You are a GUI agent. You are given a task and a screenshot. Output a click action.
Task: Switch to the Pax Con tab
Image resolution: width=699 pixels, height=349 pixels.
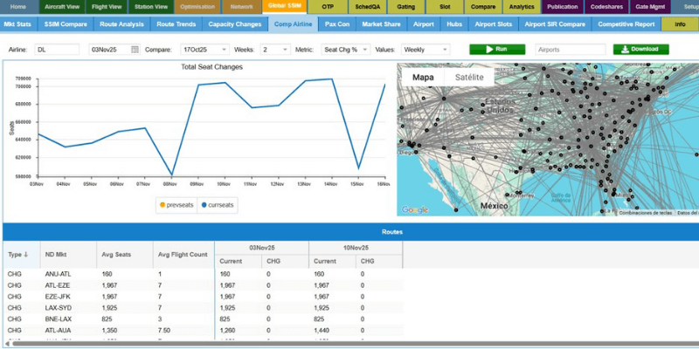(336, 24)
